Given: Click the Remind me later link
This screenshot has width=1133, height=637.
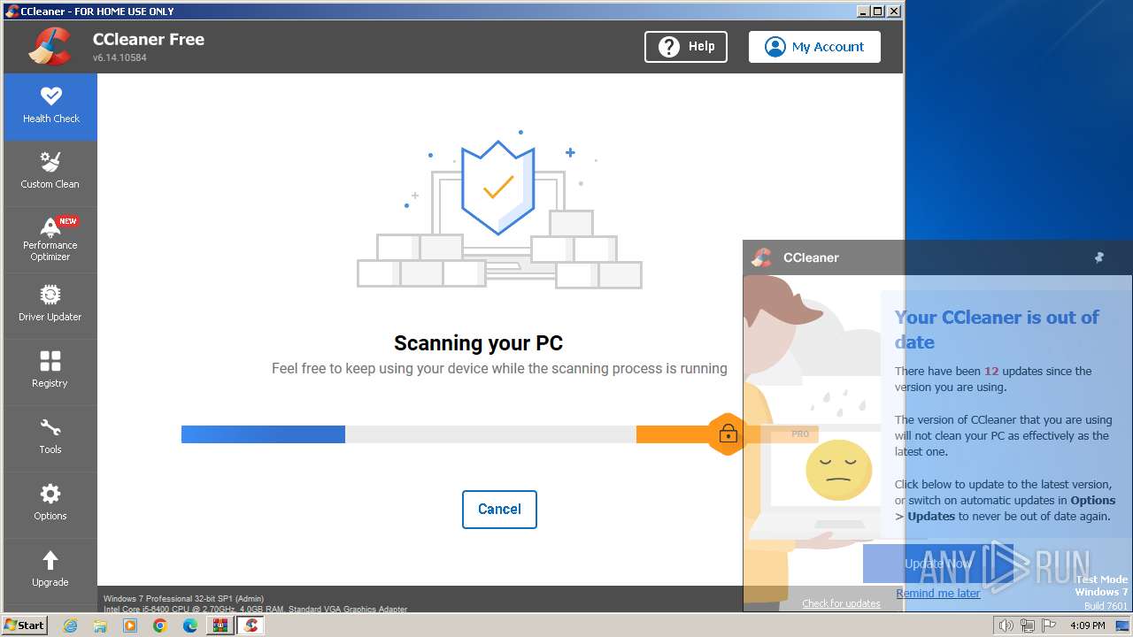Looking at the screenshot, I should click(x=937, y=594).
